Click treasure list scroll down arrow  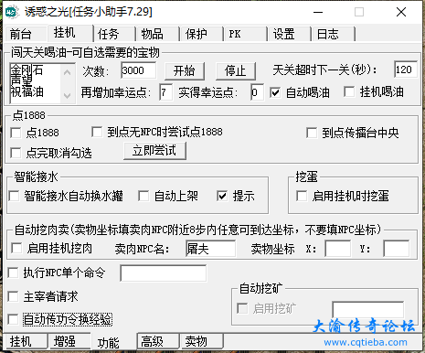(68, 95)
